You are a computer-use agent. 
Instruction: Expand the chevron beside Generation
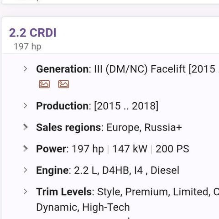coord(26,69)
